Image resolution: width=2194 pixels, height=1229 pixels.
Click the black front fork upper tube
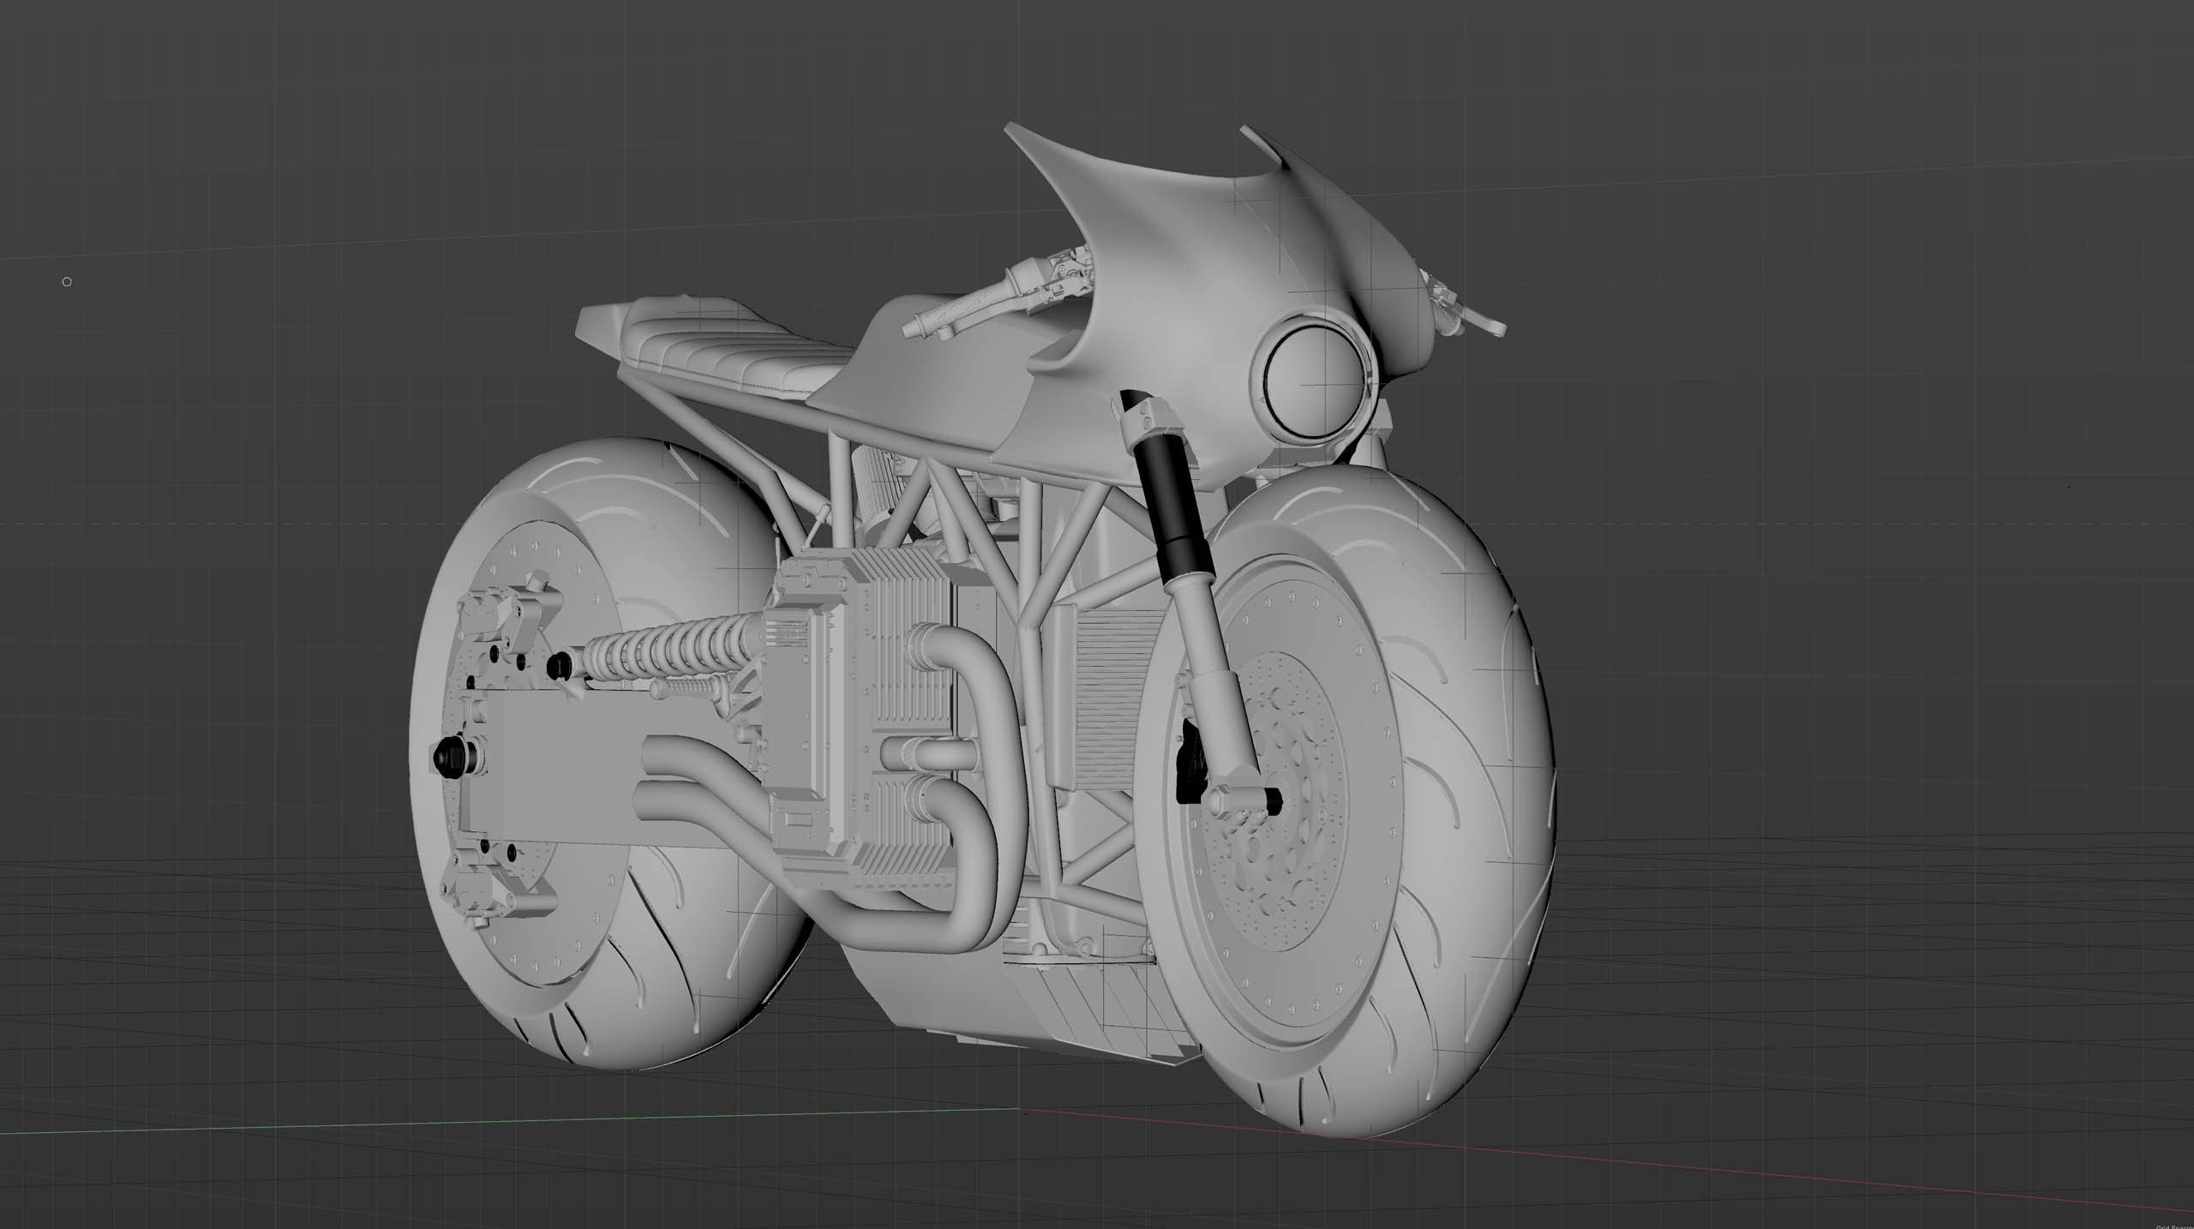pos(1174,509)
